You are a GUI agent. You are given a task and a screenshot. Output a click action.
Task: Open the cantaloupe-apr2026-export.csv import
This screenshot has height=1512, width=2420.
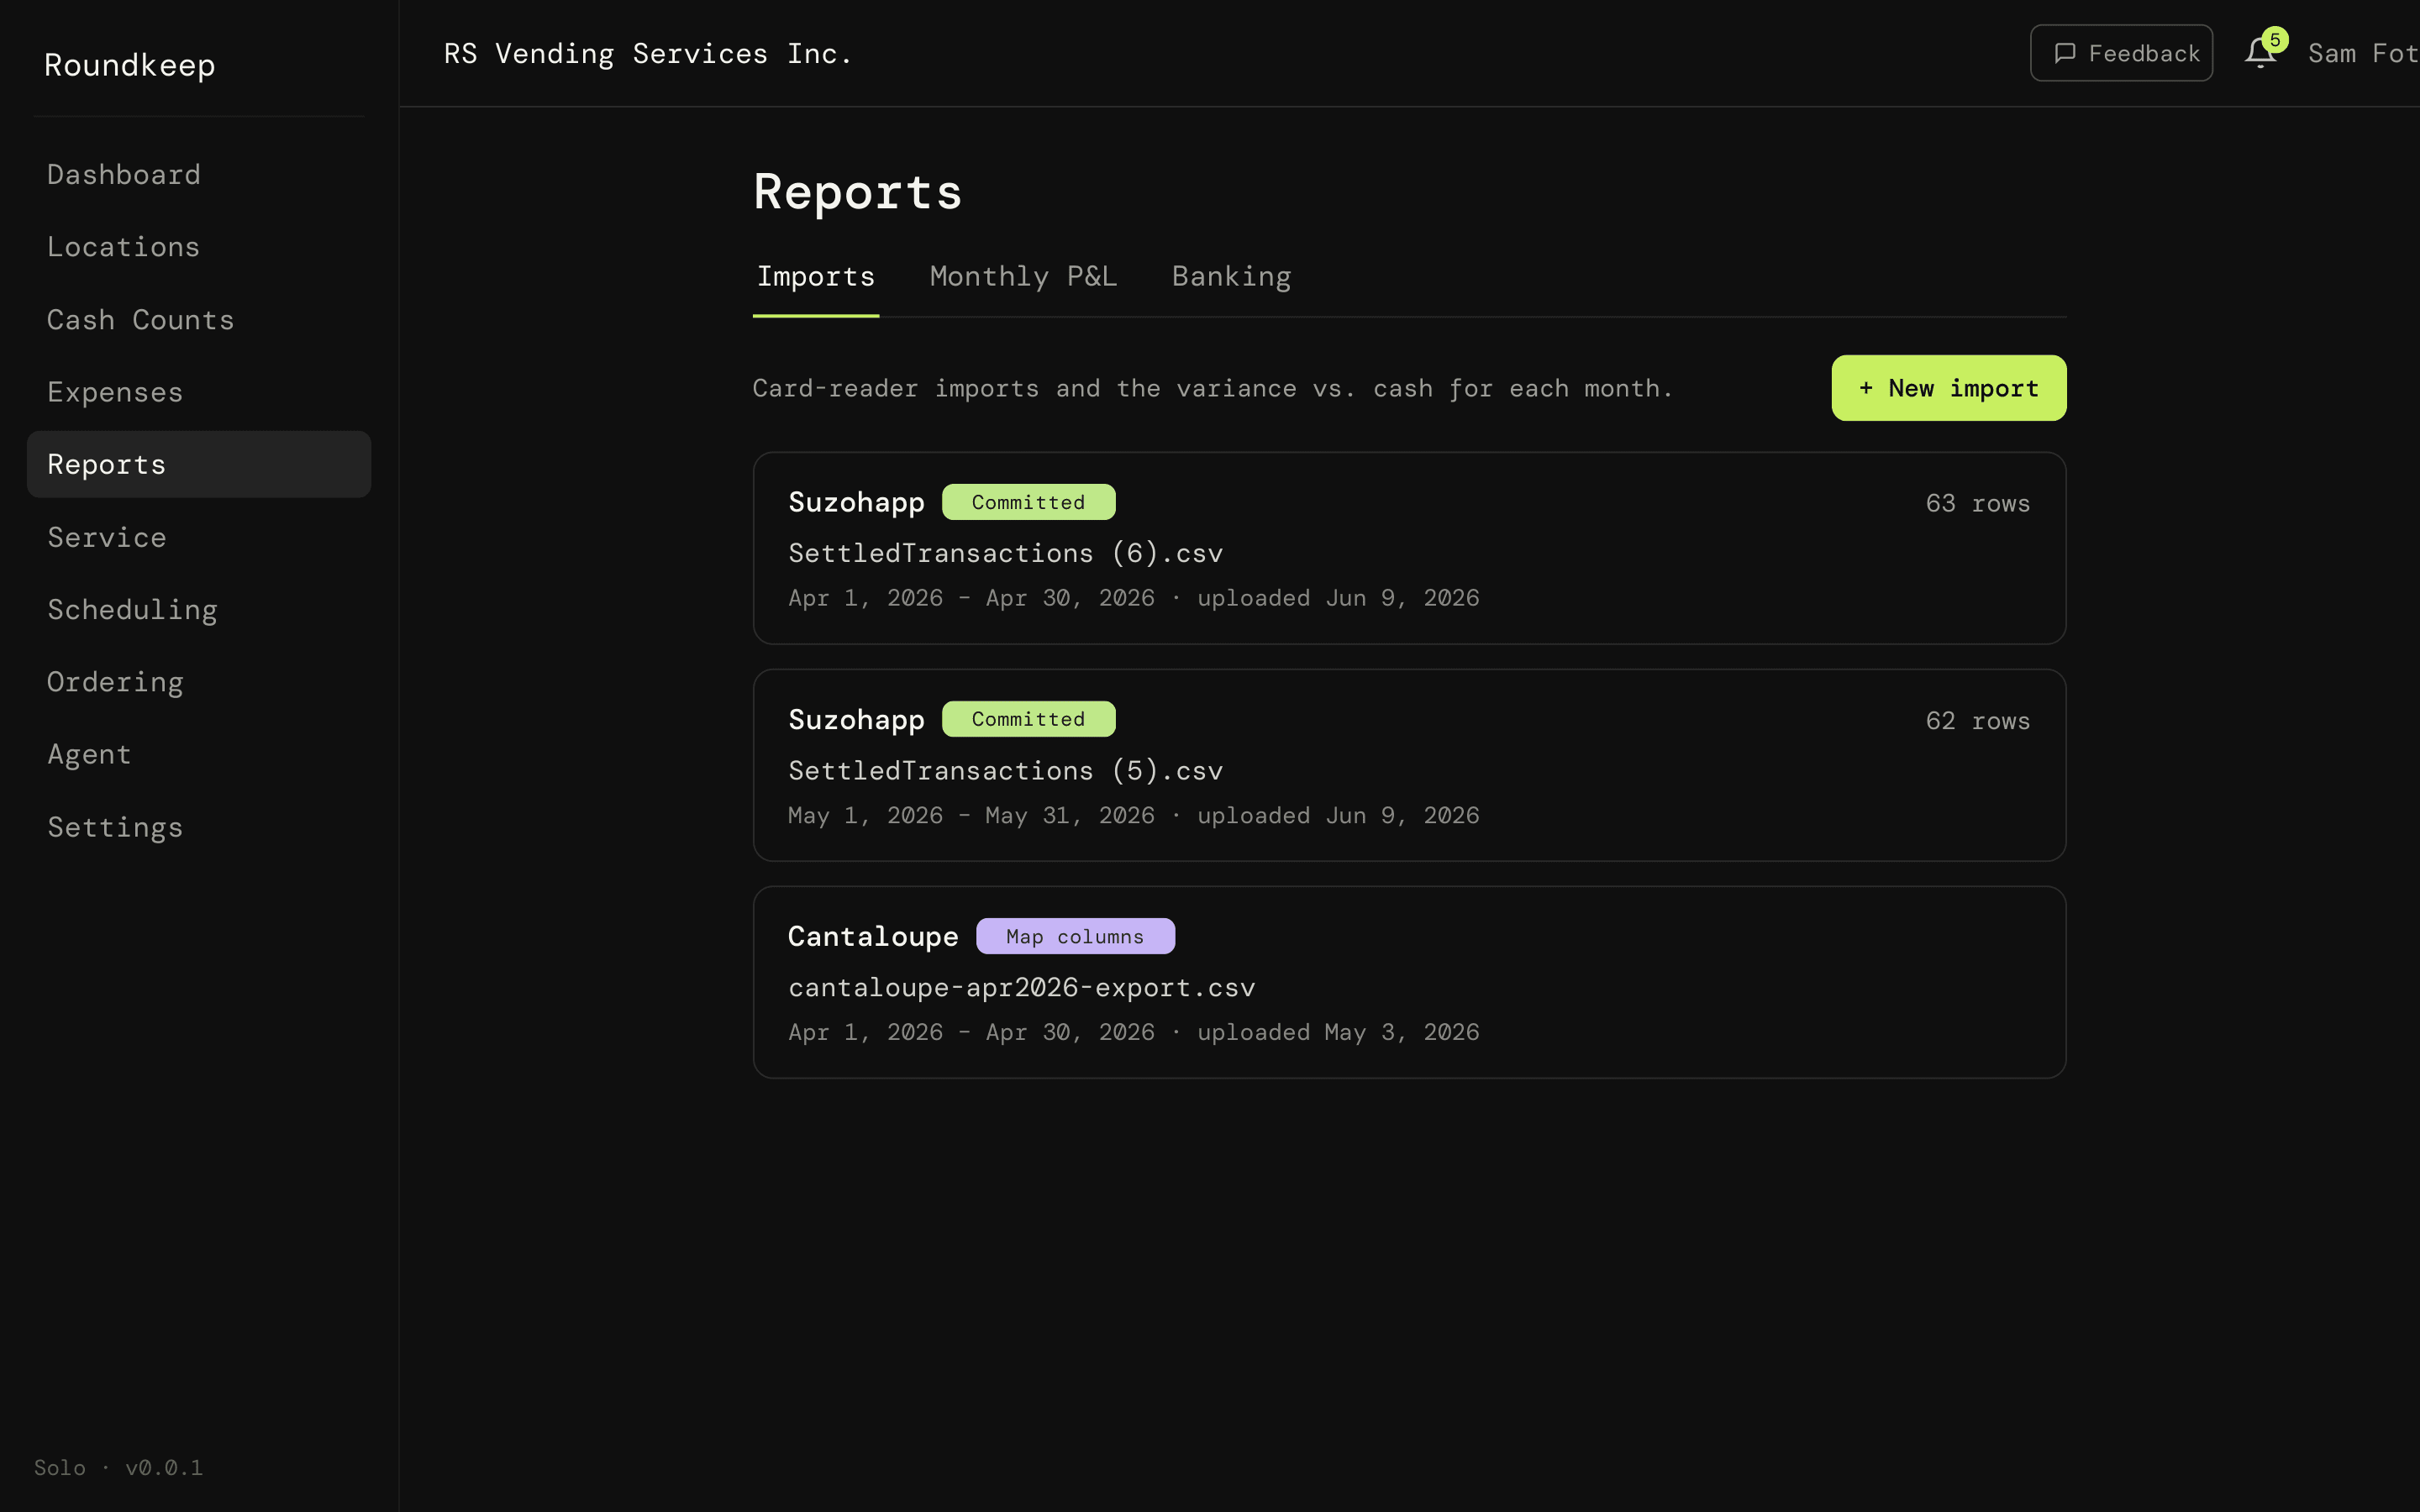(x=1409, y=982)
